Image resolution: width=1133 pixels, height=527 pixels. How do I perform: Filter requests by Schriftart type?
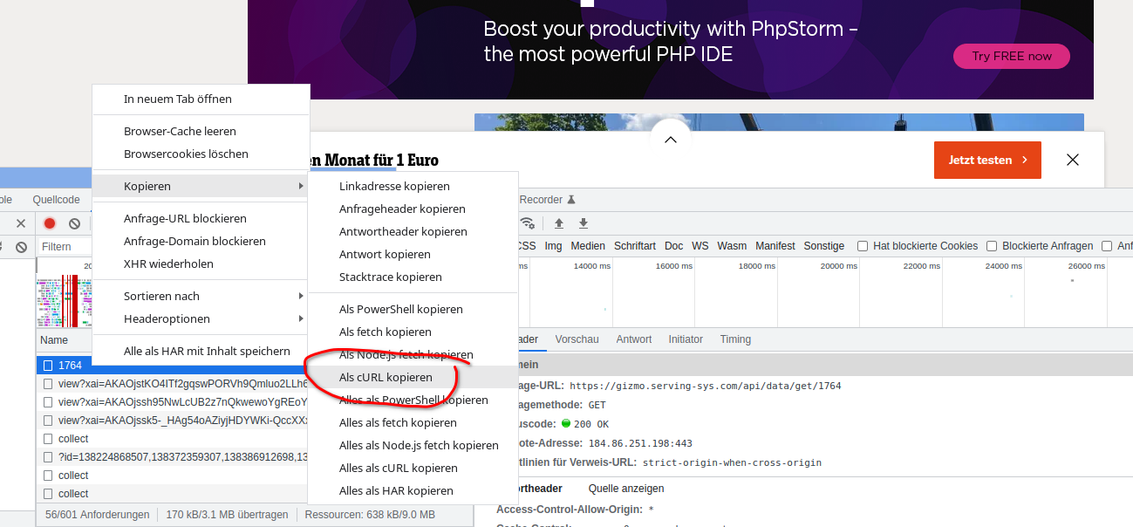pyautogui.click(x=634, y=246)
